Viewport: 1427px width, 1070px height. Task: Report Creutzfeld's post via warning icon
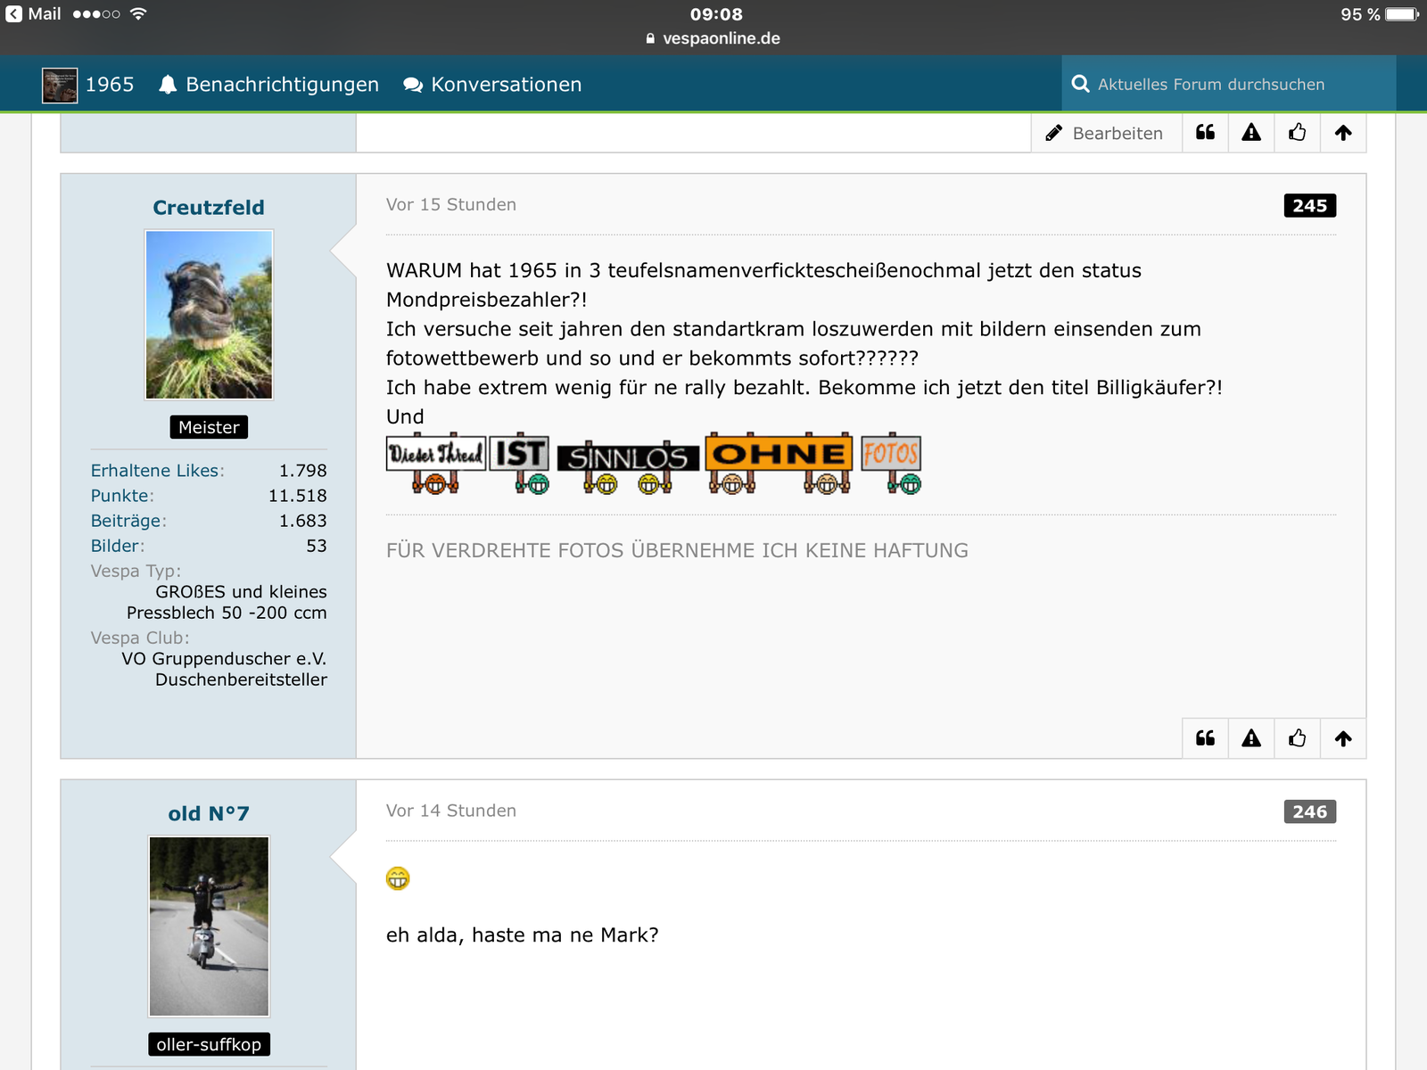point(1251,738)
